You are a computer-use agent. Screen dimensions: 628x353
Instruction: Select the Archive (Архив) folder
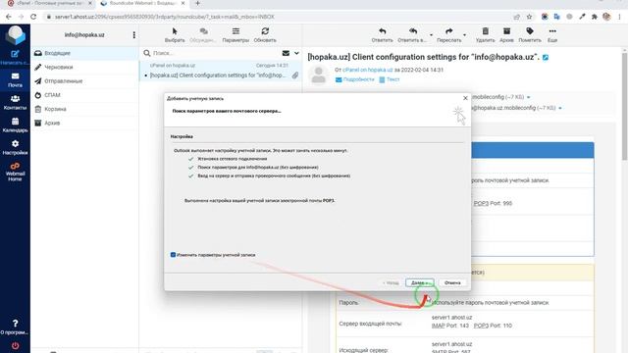[84, 123]
